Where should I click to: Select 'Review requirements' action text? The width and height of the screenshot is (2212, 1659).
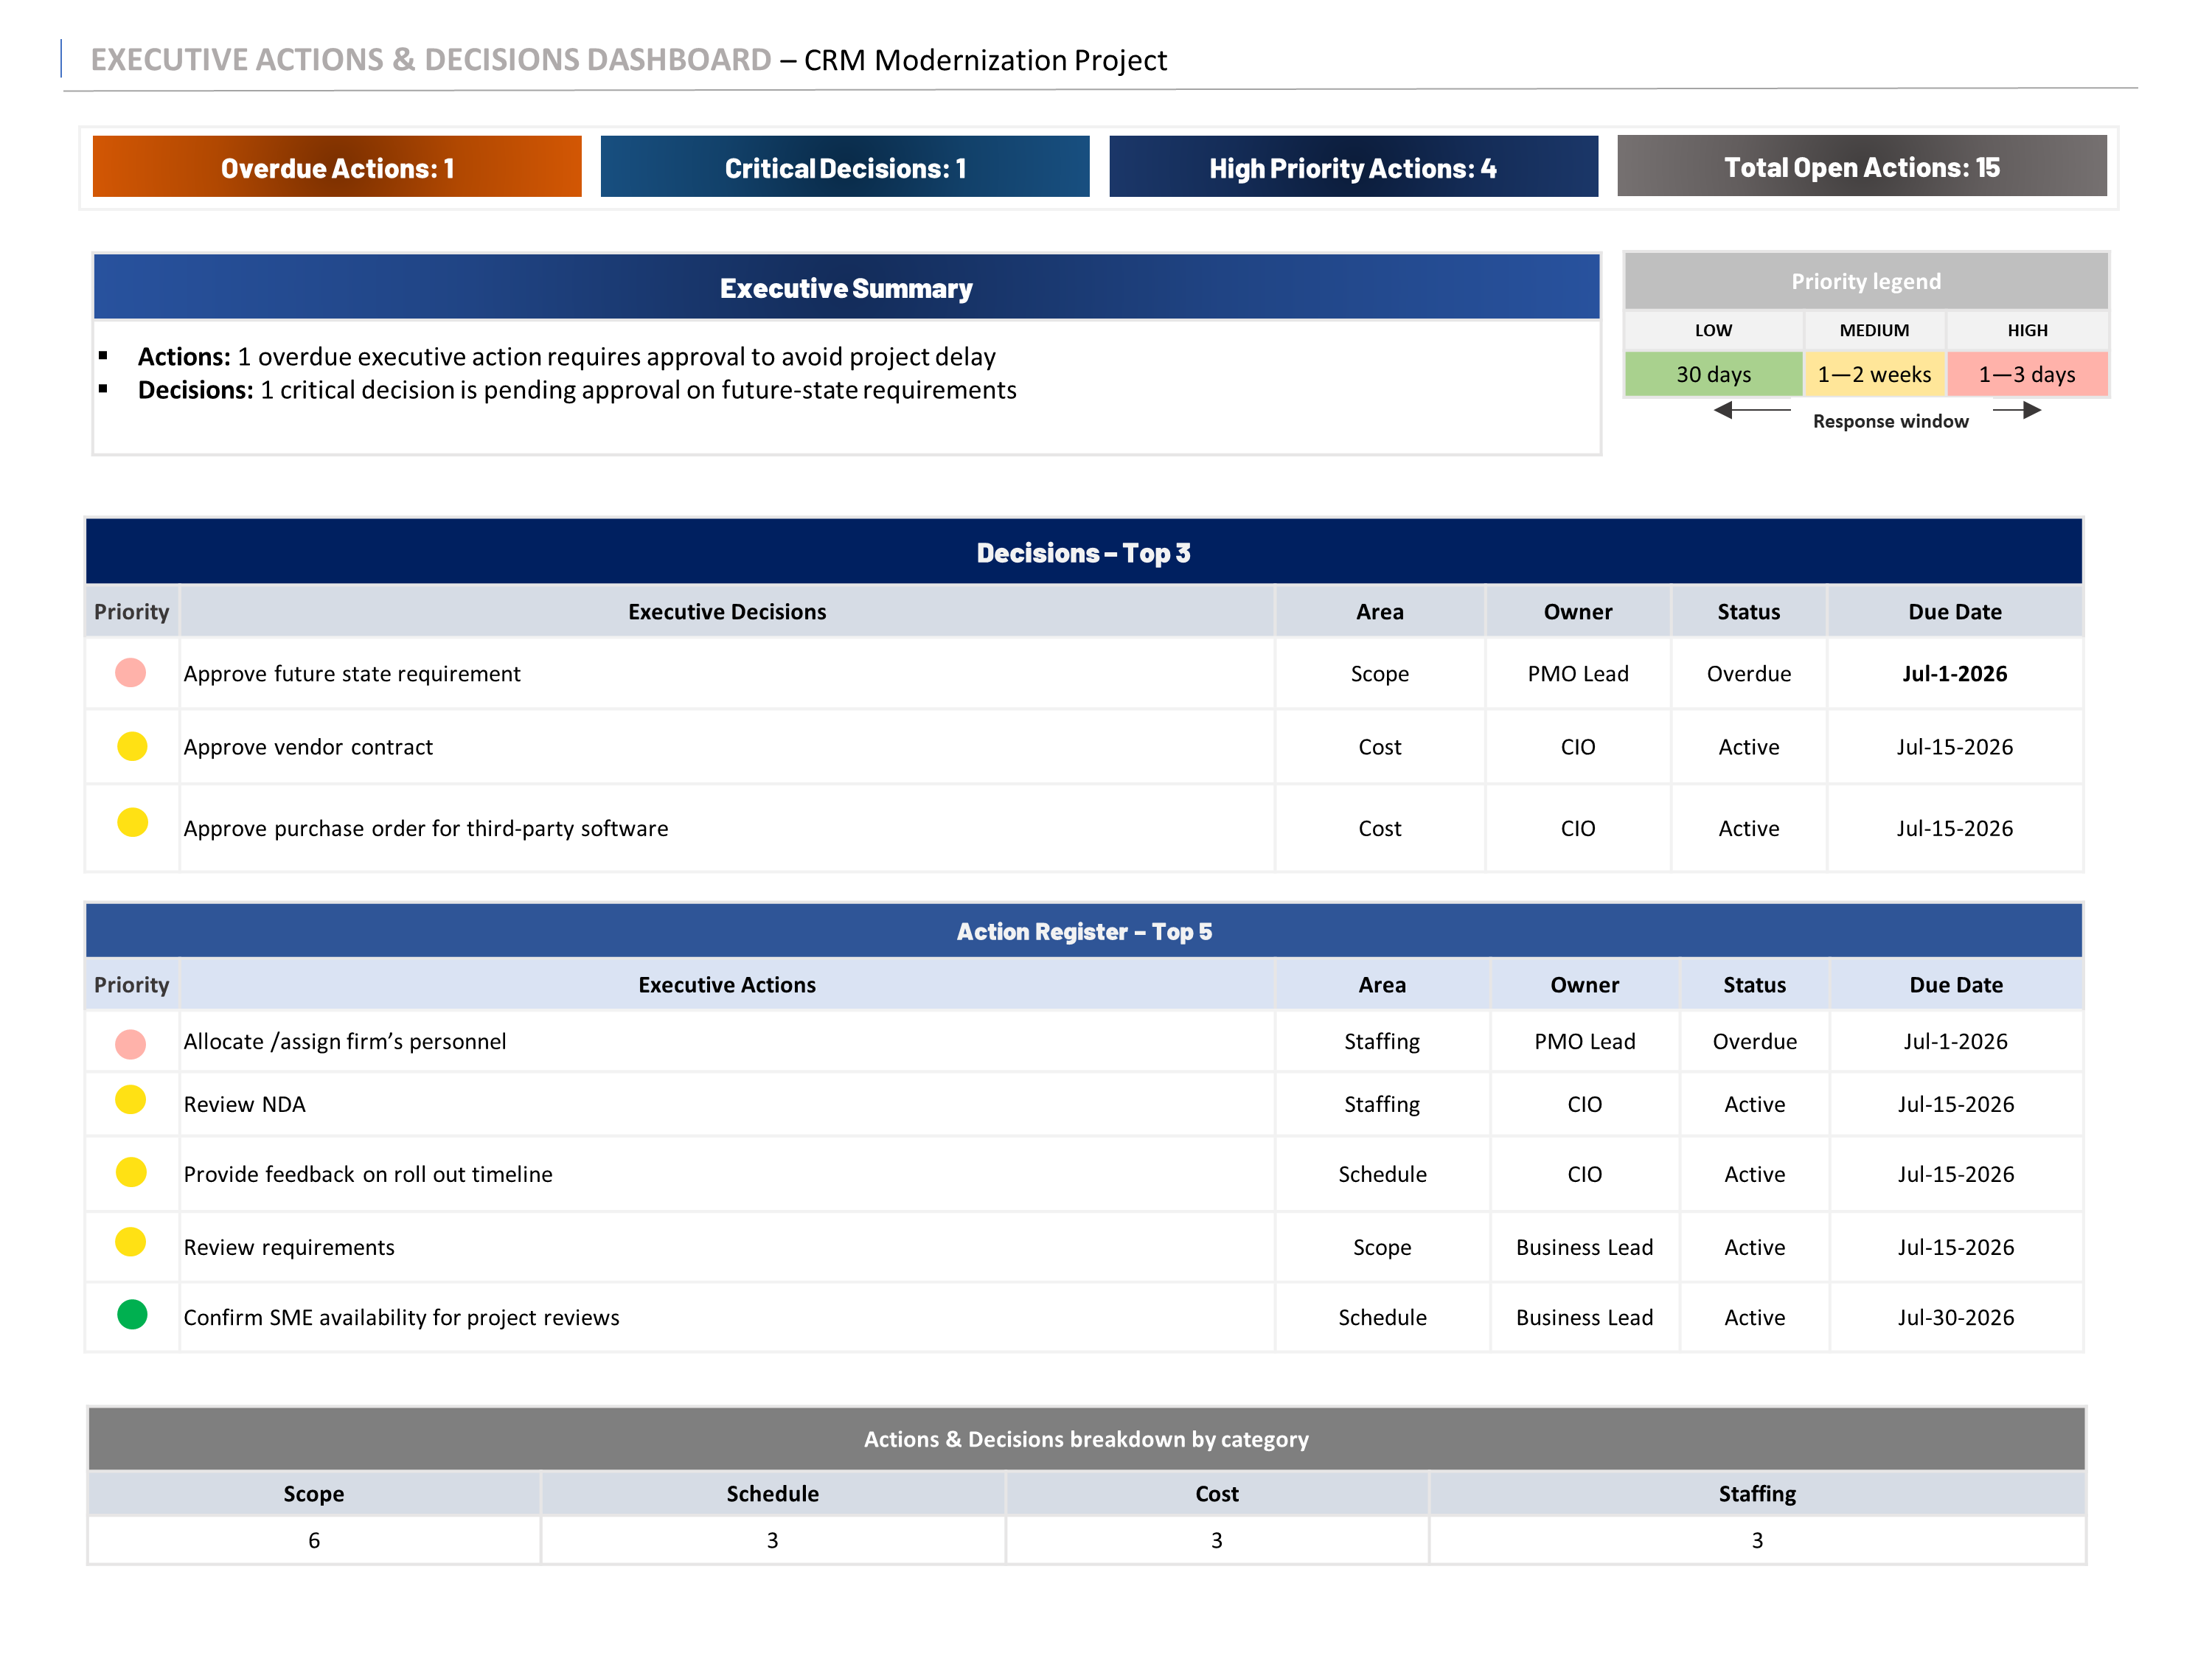(289, 1247)
